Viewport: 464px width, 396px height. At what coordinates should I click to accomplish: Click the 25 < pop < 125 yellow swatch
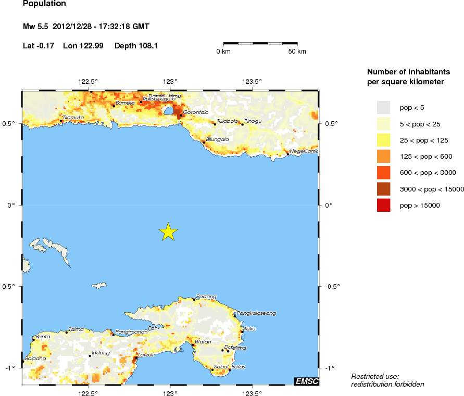click(x=383, y=140)
